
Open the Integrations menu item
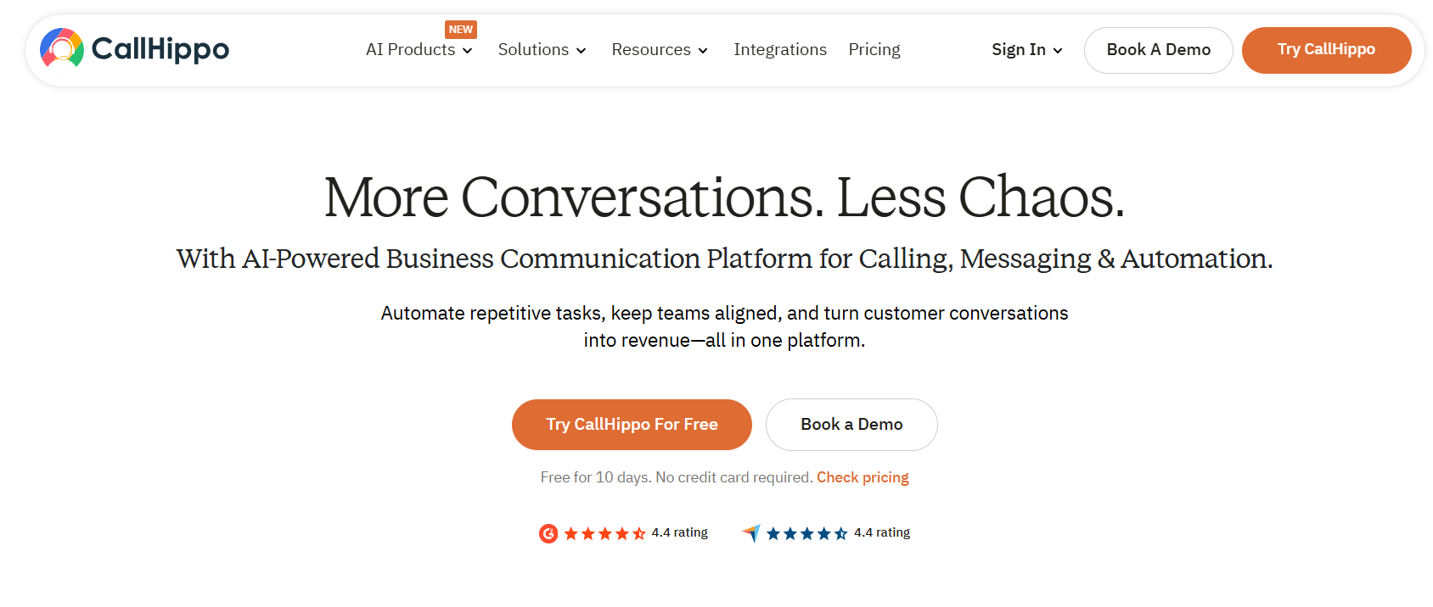780,50
